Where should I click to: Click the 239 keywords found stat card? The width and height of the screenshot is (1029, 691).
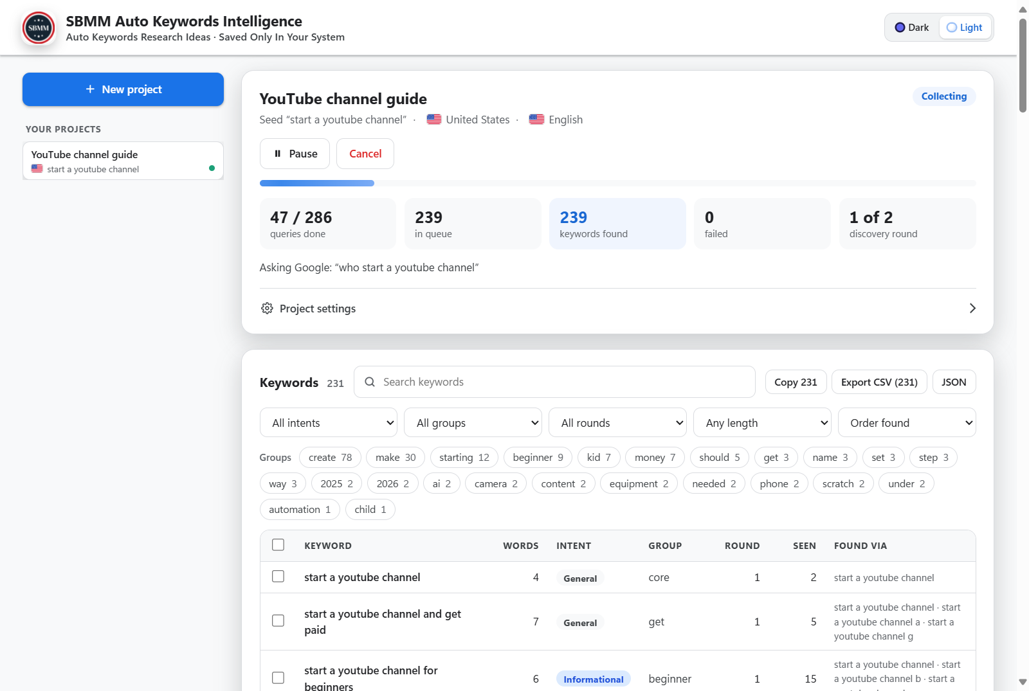click(x=617, y=224)
